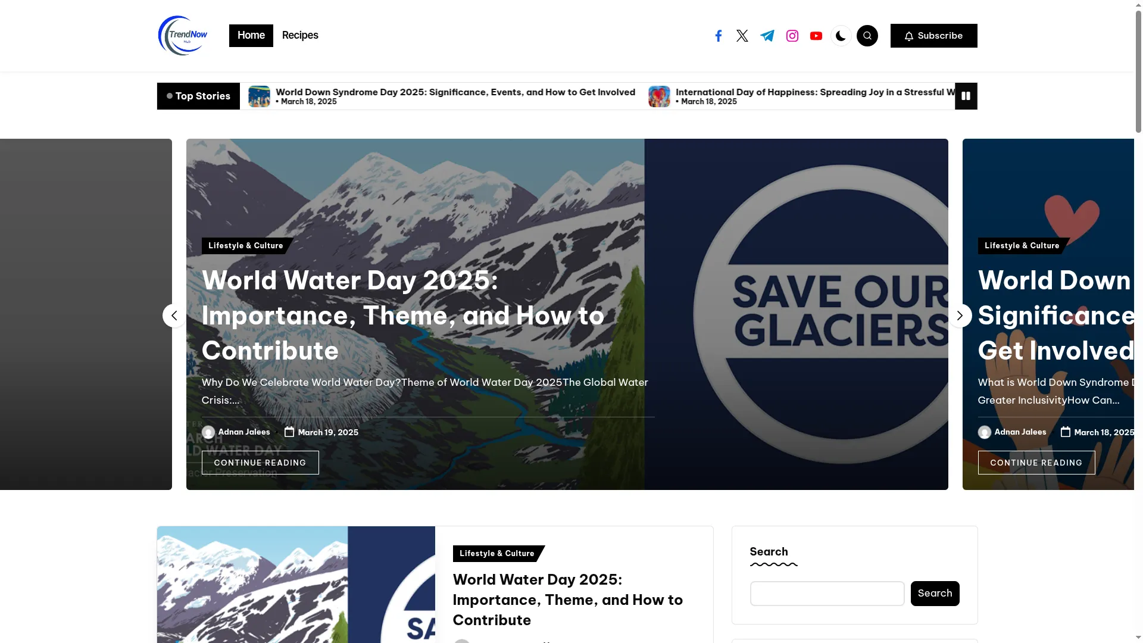Click Adnan Jalees avatar on Water Day slide

coord(208,432)
